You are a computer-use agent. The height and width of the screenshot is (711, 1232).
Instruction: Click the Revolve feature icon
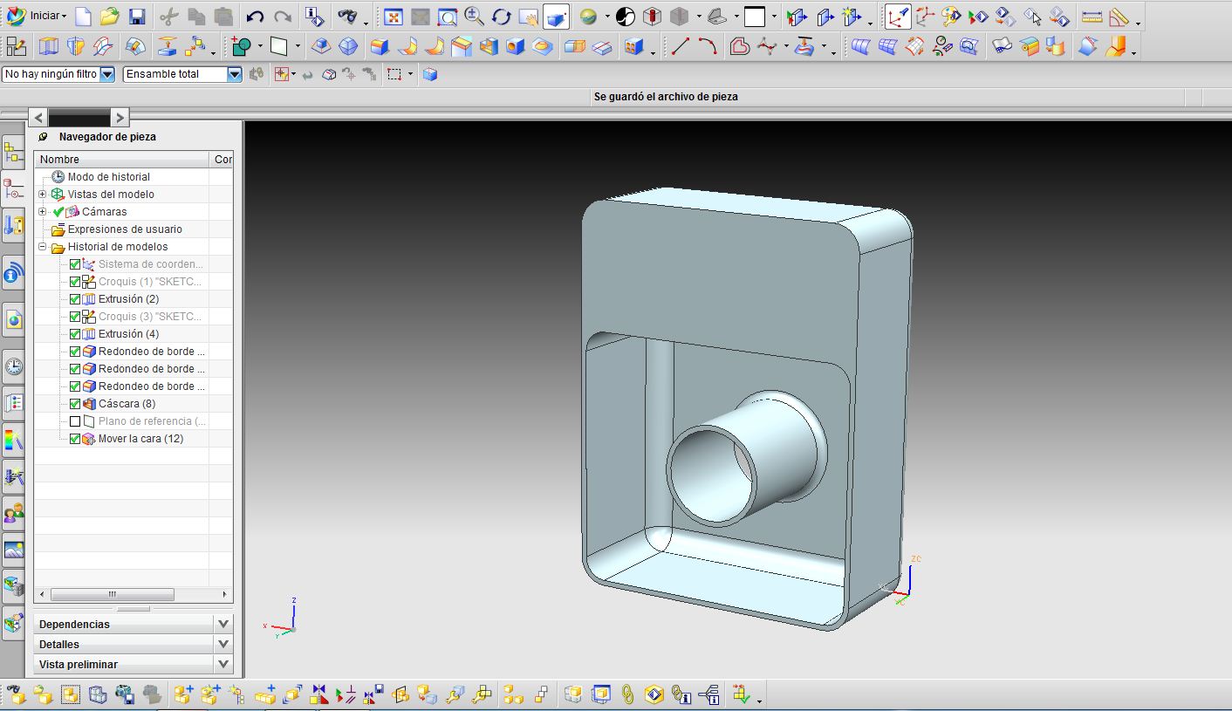click(x=76, y=46)
